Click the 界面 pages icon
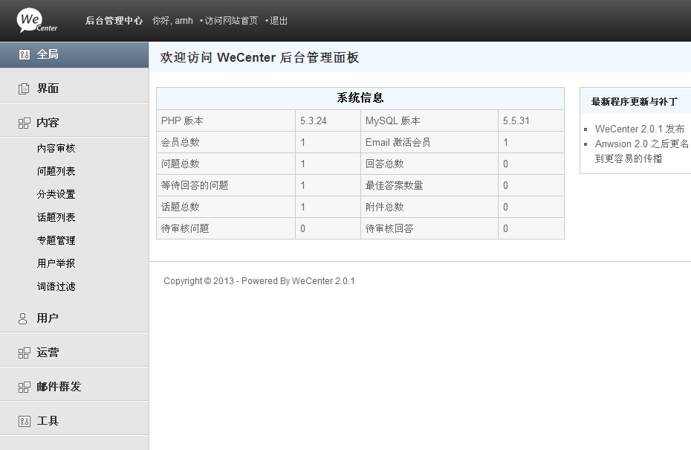 (x=25, y=89)
